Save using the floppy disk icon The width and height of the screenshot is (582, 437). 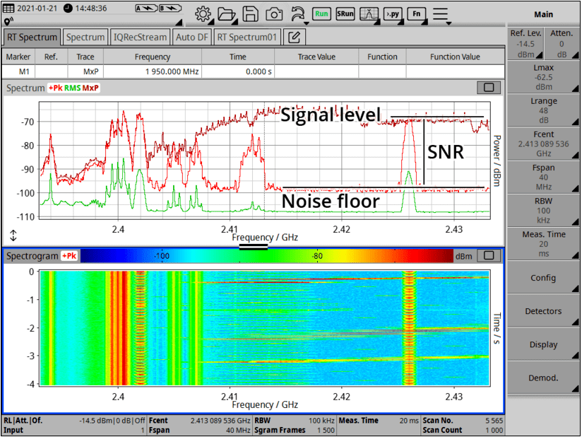pyautogui.click(x=250, y=14)
